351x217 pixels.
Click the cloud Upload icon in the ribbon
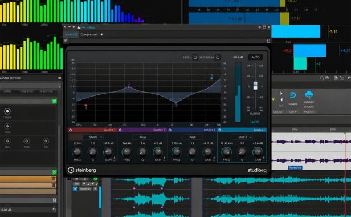[309, 95]
